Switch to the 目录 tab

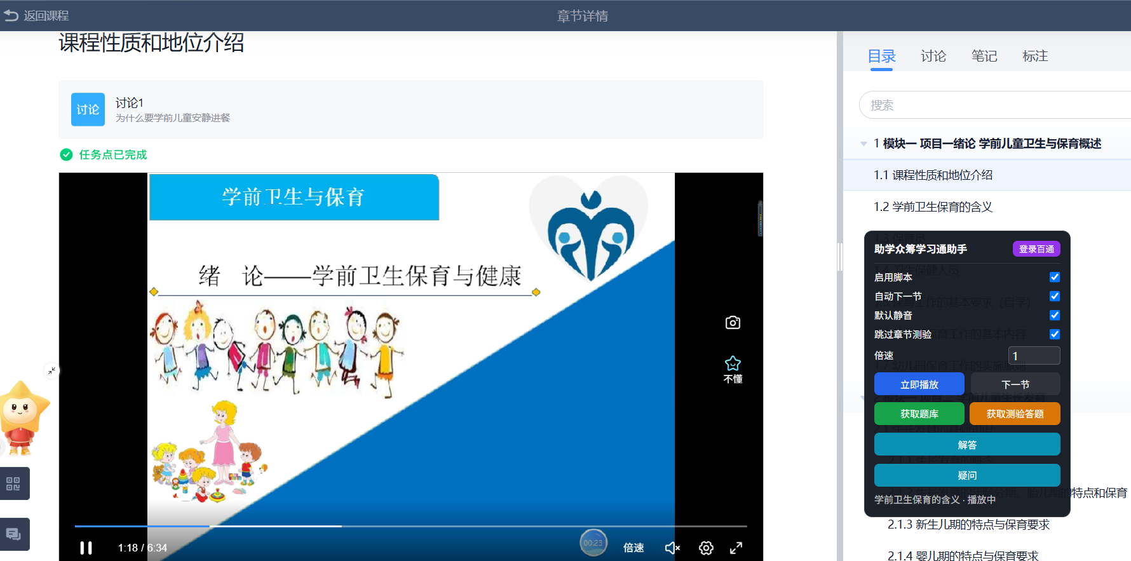(x=882, y=57)
